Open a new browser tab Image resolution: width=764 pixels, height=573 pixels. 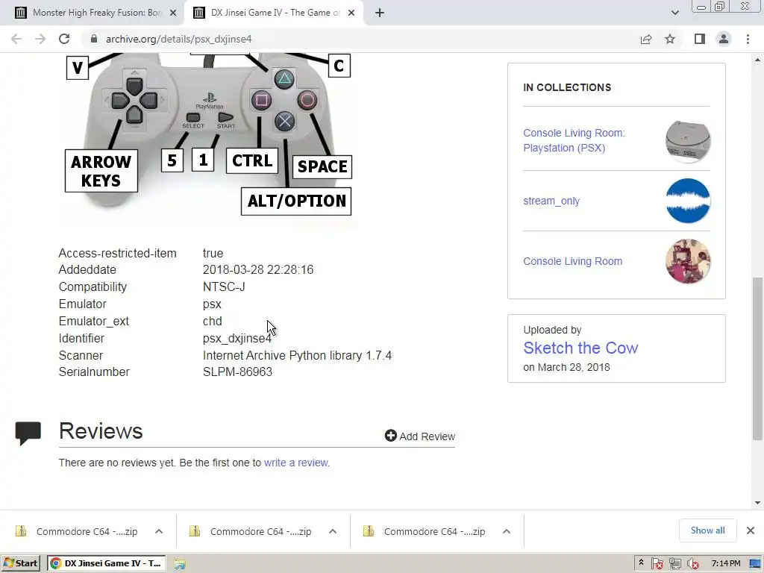pyautogui.click(x=380, y=13)
